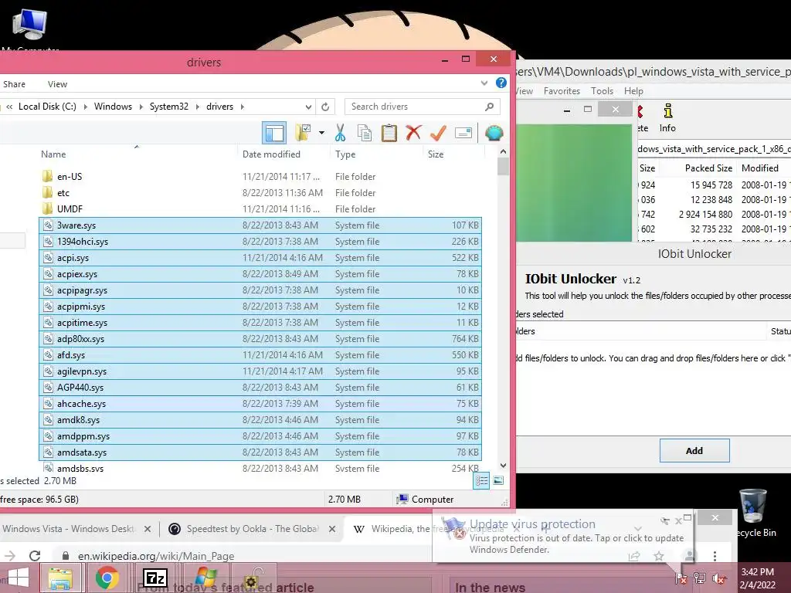Sort 7-Zip list by Modified column
The image size is (791, 593).
click(x=760, y=168)
